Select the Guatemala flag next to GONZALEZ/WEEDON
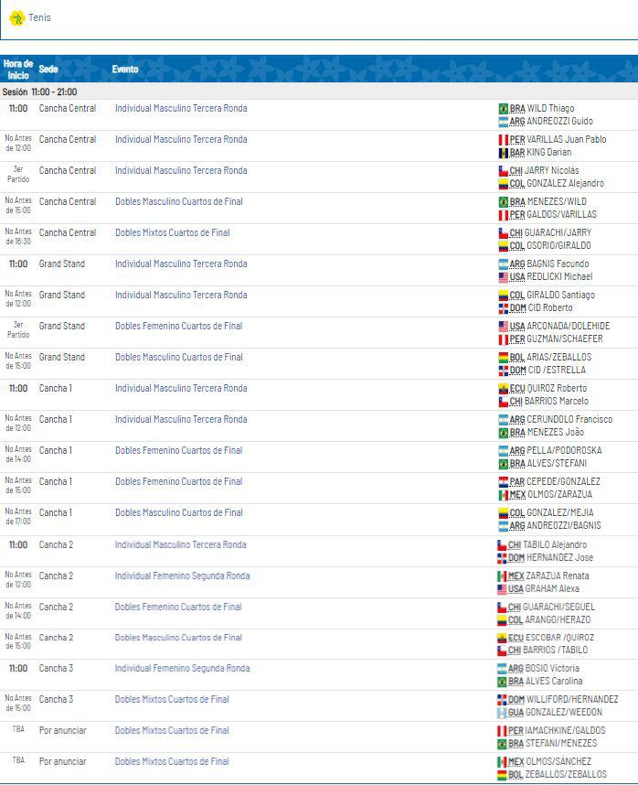638x785 pixels. tap(502, 711)
